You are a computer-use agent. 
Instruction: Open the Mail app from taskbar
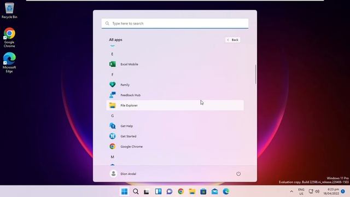[214, 192]
